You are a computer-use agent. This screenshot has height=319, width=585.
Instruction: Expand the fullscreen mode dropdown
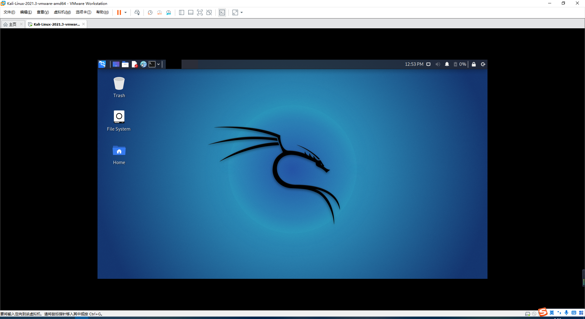click(x=241, y=12)
